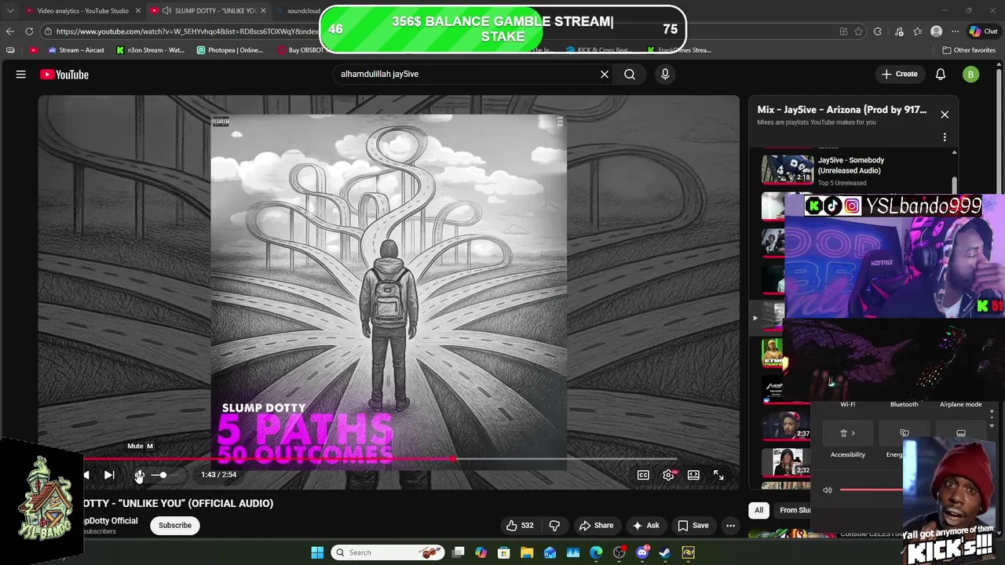Mute the video with speaker icon

pyautogui.click(x=139, y=476)
